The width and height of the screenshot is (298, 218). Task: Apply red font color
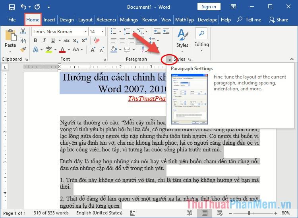point(62,50)
